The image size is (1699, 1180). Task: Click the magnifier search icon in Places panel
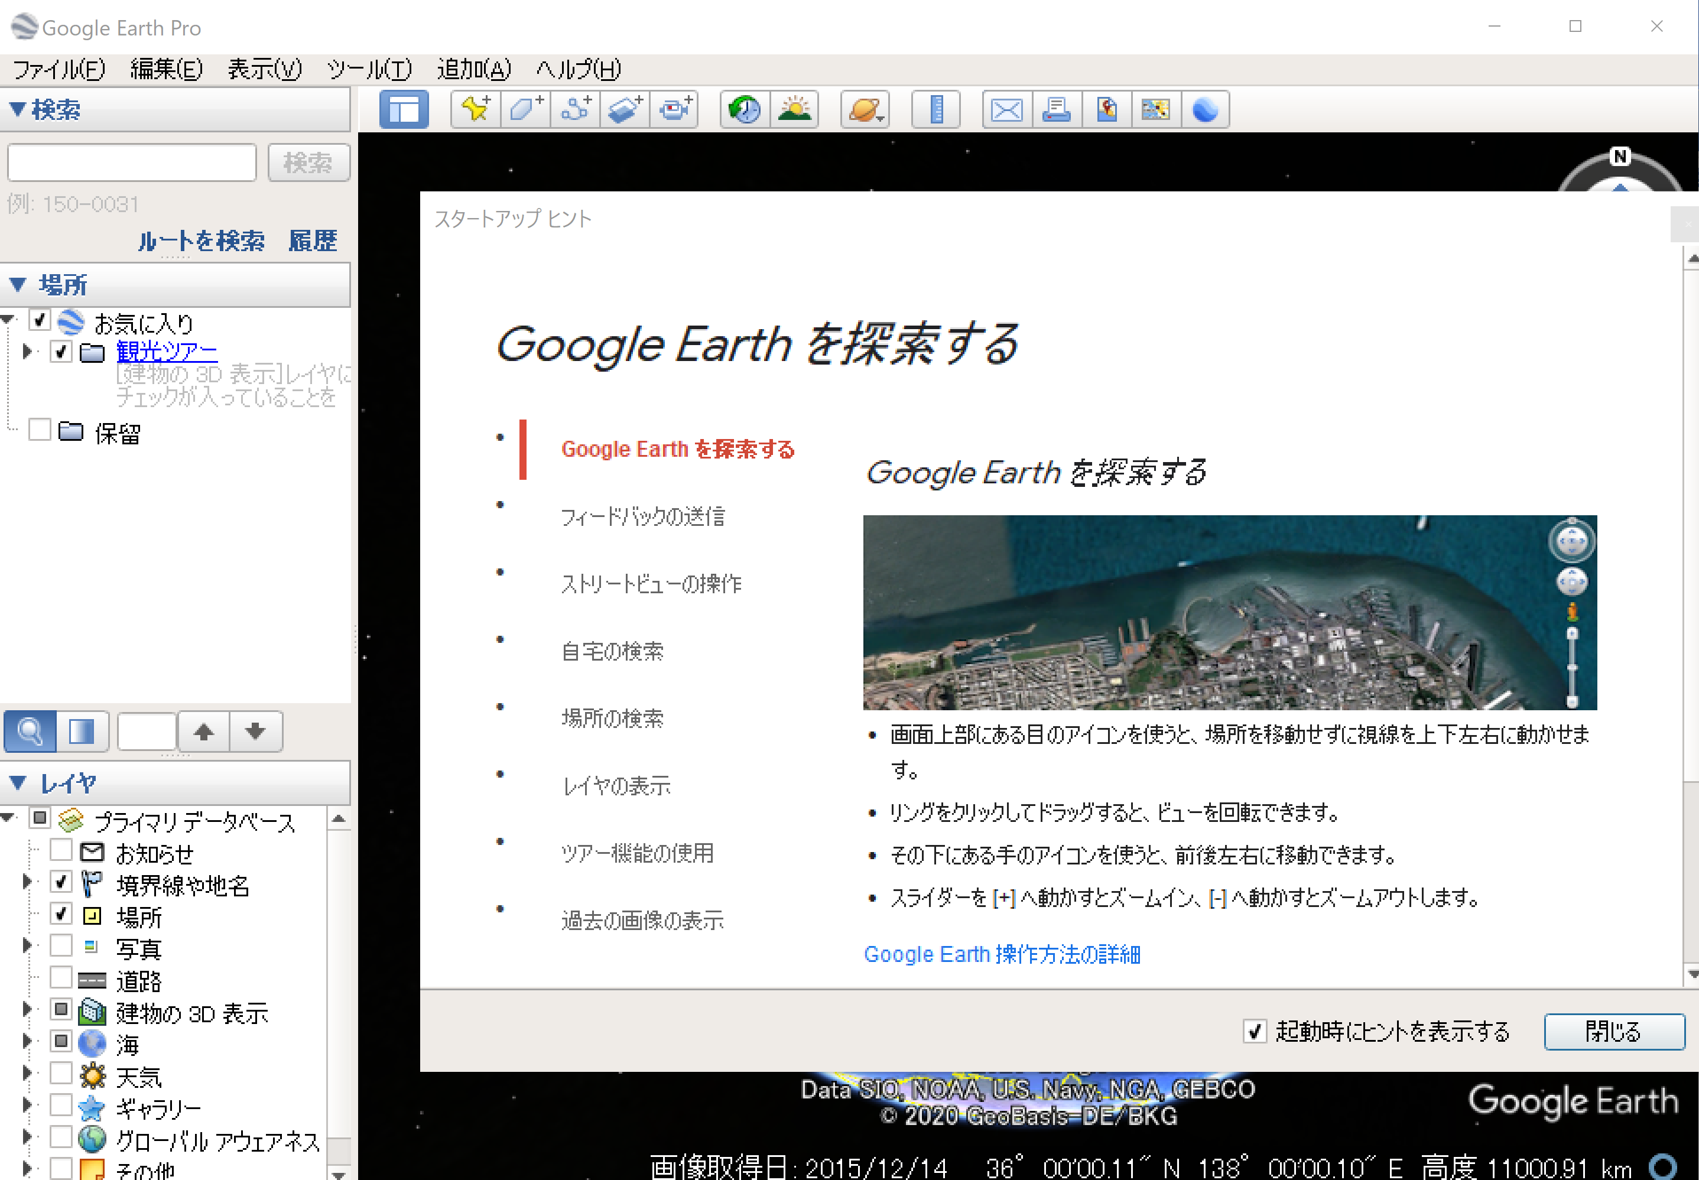click(x=30, y=731)
